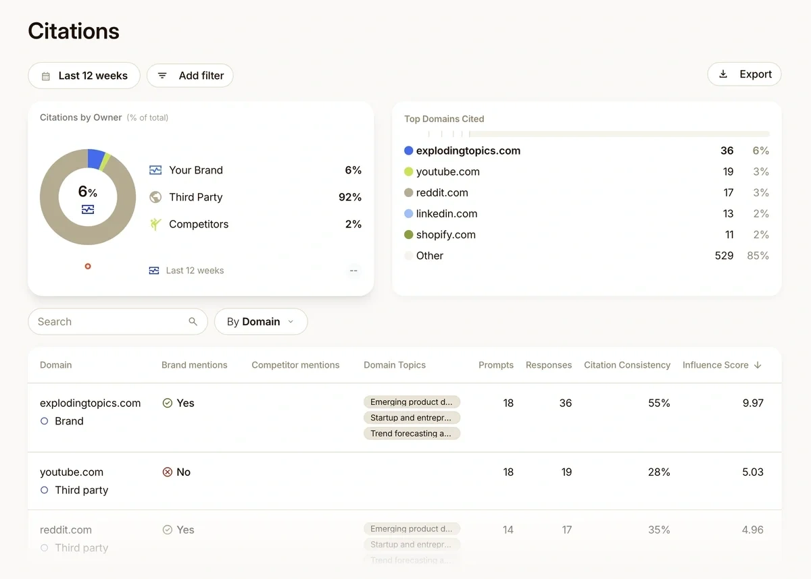The image size is (811, 579).
Task: Sort by Influence Score column
Action: click(x=716, y=365)
